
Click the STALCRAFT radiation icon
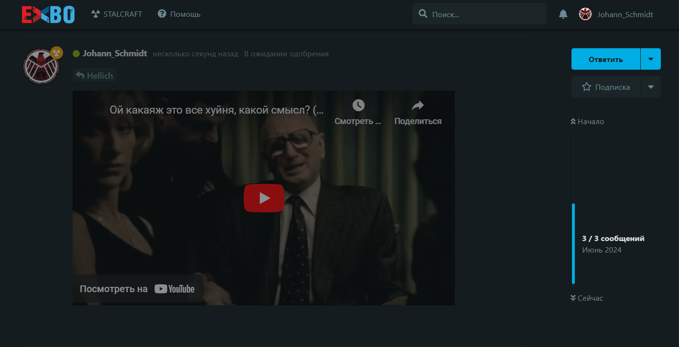[95, 14]
